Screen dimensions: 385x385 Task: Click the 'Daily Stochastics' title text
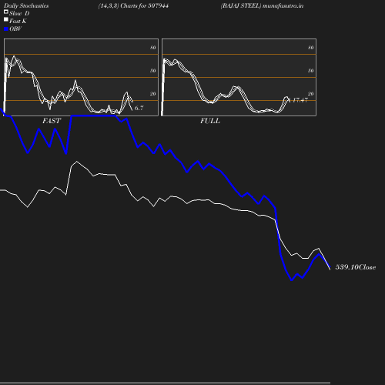(x=26, y=6)
